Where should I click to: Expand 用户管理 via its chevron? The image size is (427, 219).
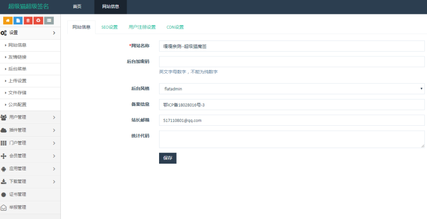click(54, 117)
